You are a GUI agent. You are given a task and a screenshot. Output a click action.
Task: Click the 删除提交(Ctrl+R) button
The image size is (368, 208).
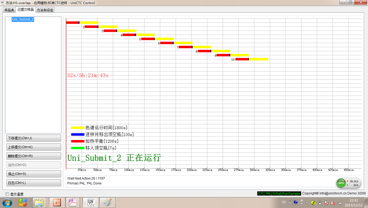(x=34, y=156)
